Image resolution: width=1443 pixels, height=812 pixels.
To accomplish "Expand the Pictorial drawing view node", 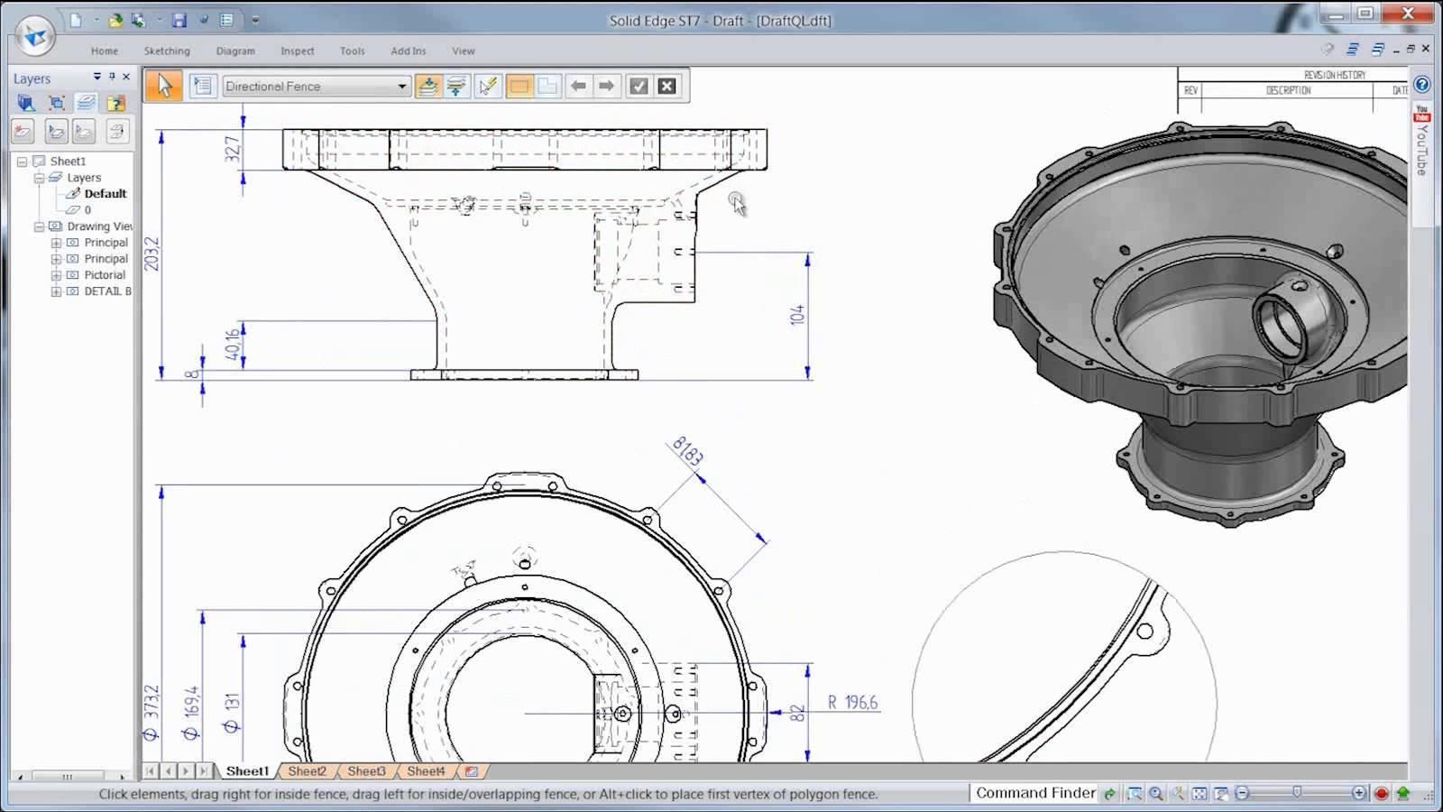I will [x=56, y=275].
